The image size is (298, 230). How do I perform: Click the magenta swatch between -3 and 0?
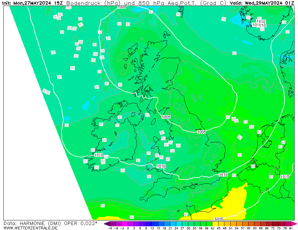125,223
